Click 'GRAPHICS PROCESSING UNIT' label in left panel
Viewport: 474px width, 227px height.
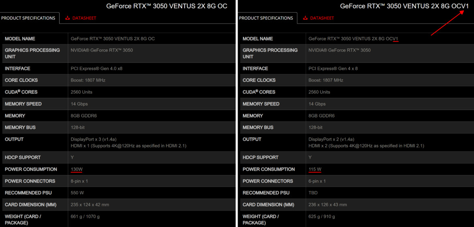click(x=32, y=54)
